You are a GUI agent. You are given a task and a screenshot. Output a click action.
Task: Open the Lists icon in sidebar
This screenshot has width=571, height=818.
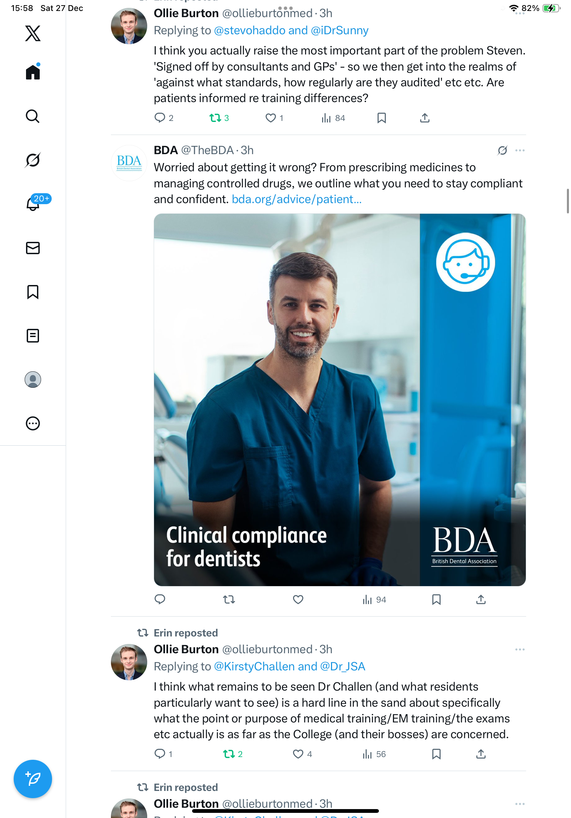pyautogui.click(x=33, y=336)
